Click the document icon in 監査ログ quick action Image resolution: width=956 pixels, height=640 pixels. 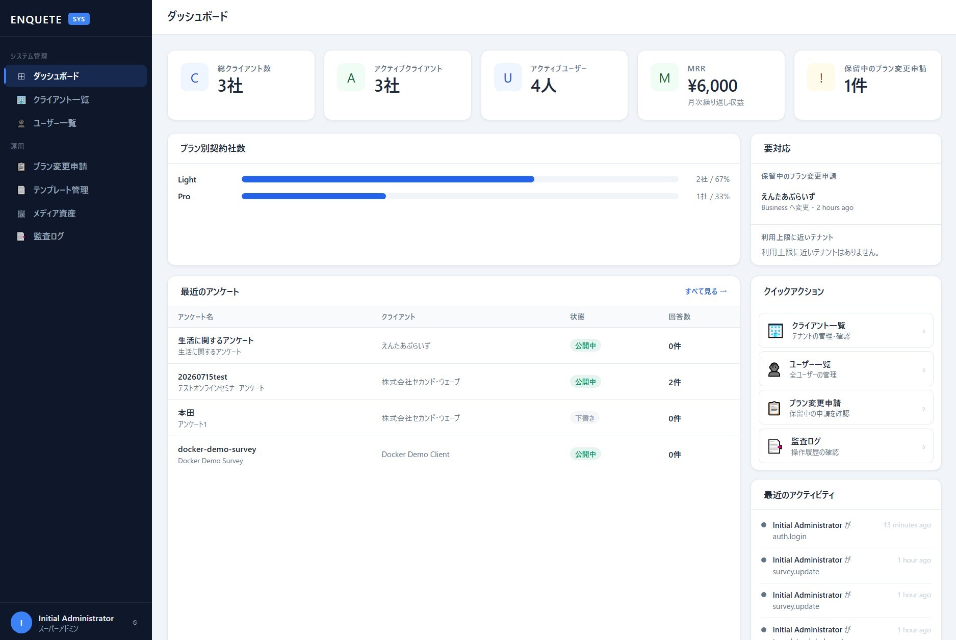775,446
